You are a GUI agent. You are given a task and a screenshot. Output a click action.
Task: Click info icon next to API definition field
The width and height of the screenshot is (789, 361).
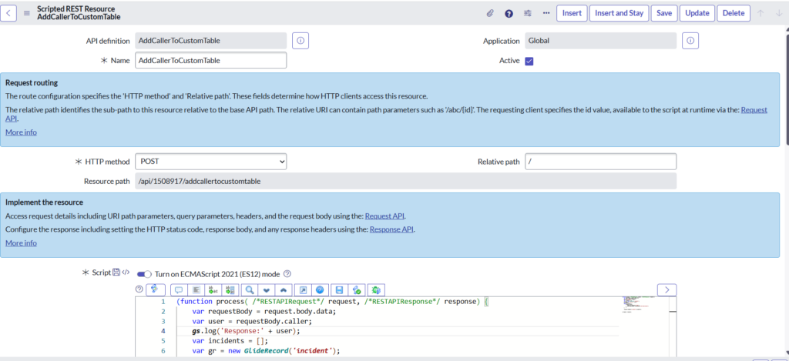(x=300, y=40)
